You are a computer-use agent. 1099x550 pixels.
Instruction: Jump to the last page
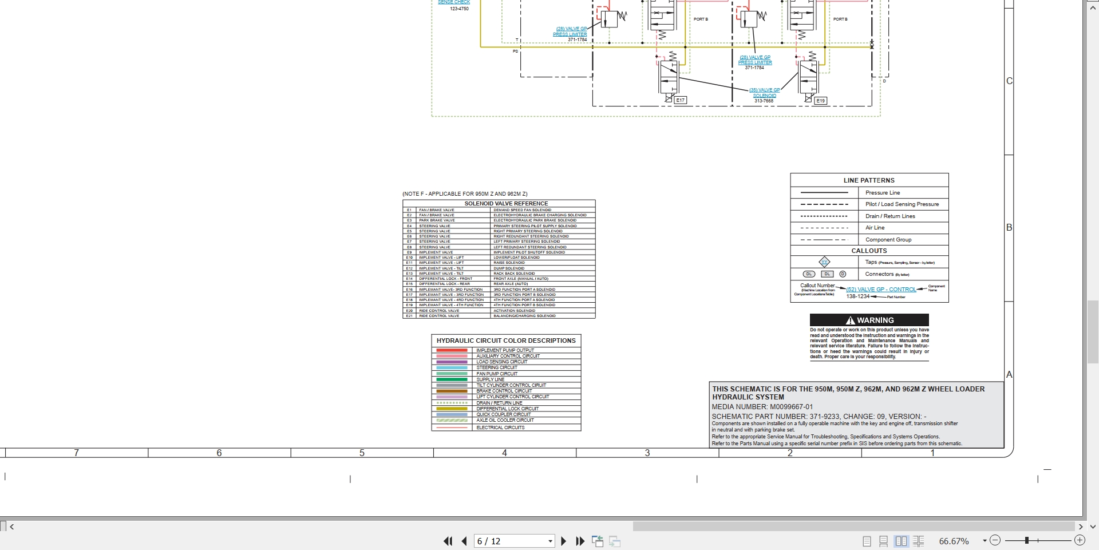580,541
